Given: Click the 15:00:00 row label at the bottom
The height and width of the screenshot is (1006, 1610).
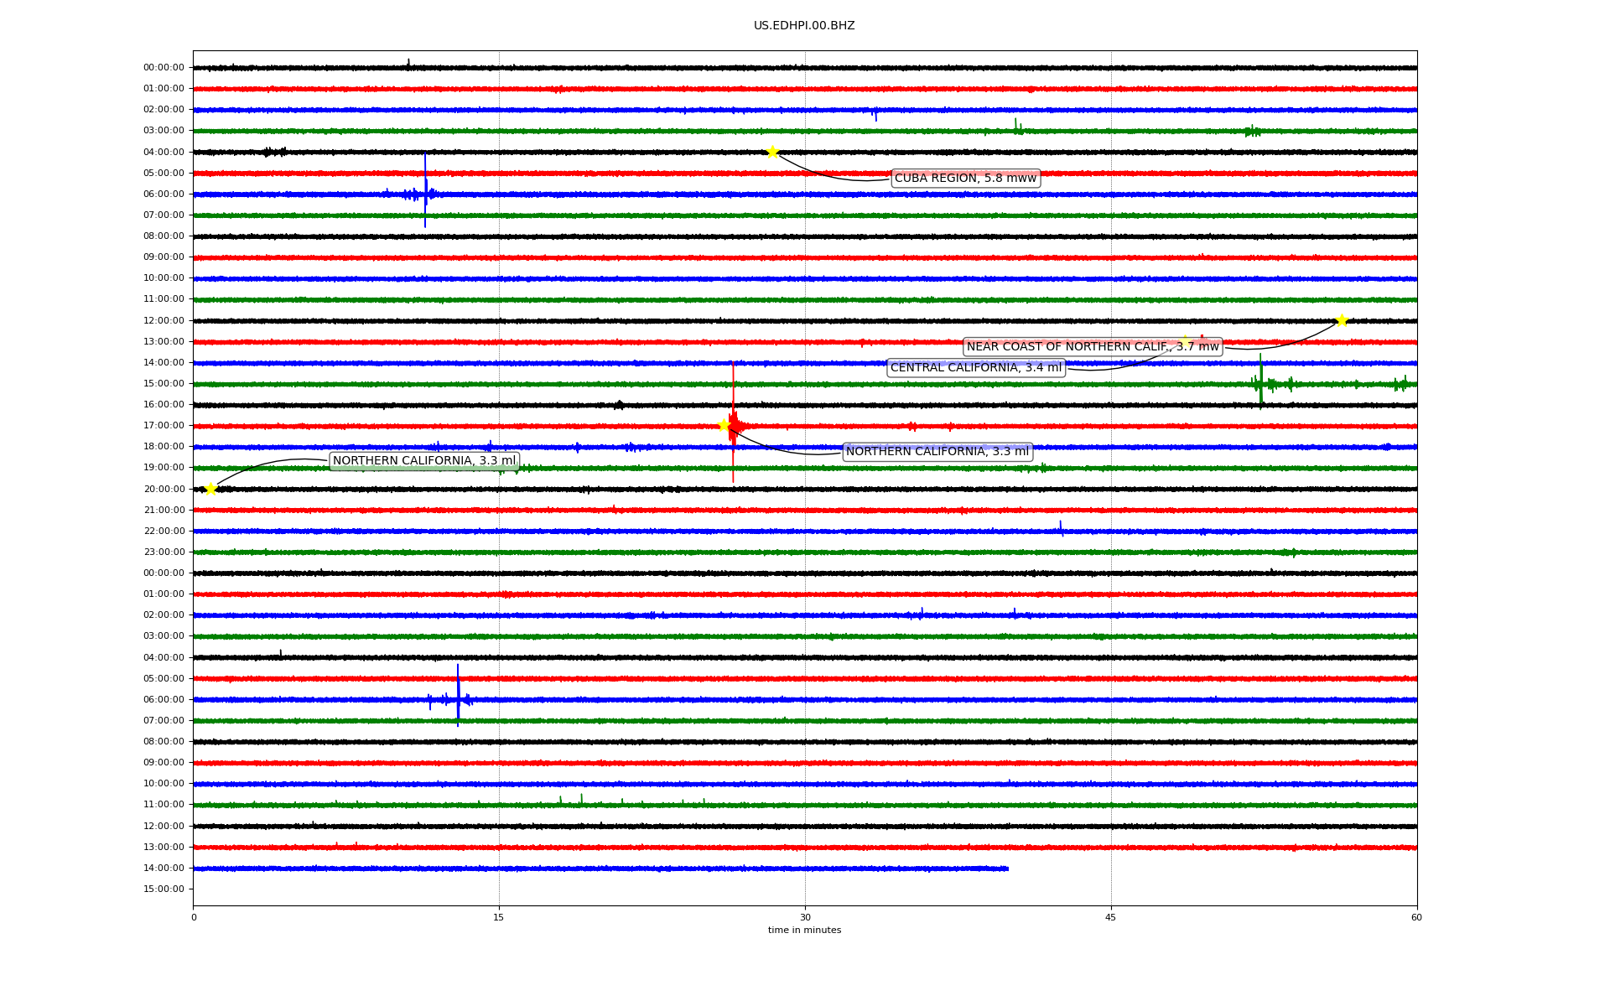Looking at the screenshot, I should click(x=164, y=889).
